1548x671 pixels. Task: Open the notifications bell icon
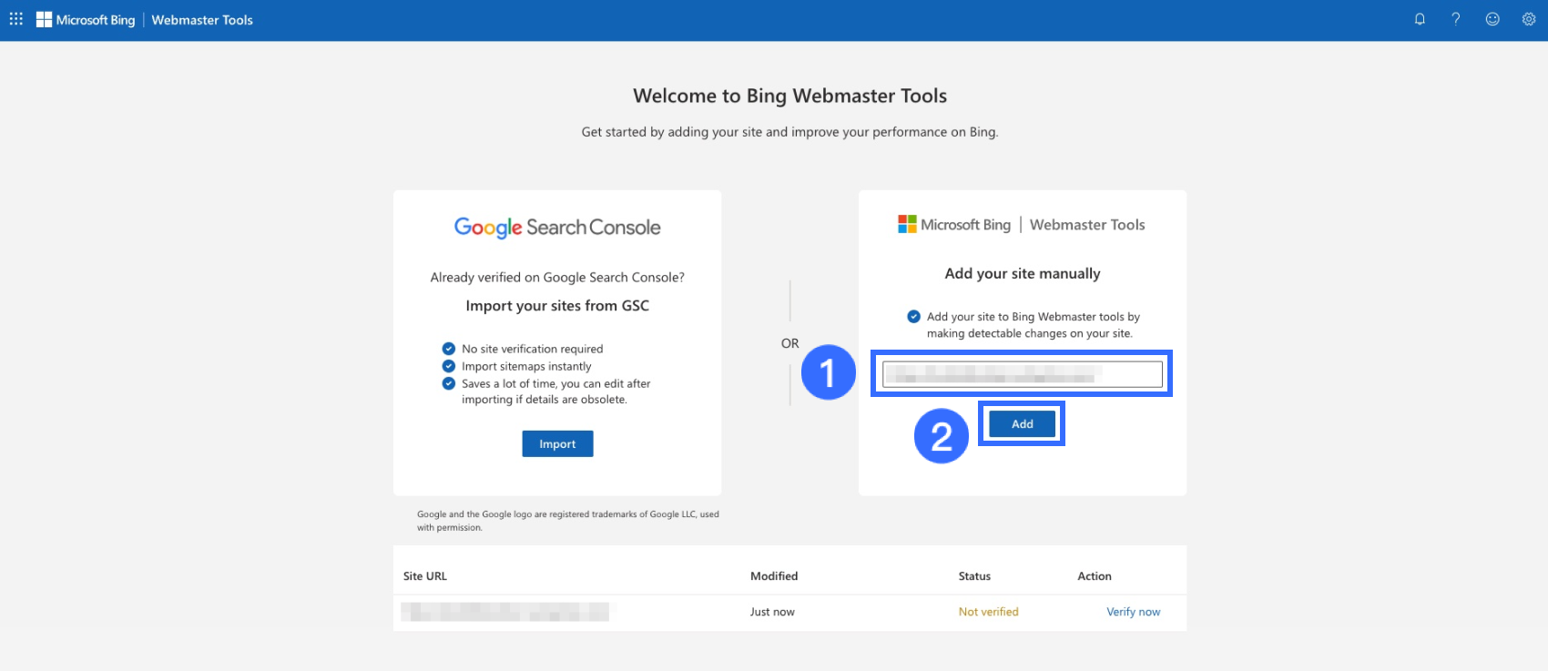click(x=1420, y=19)
